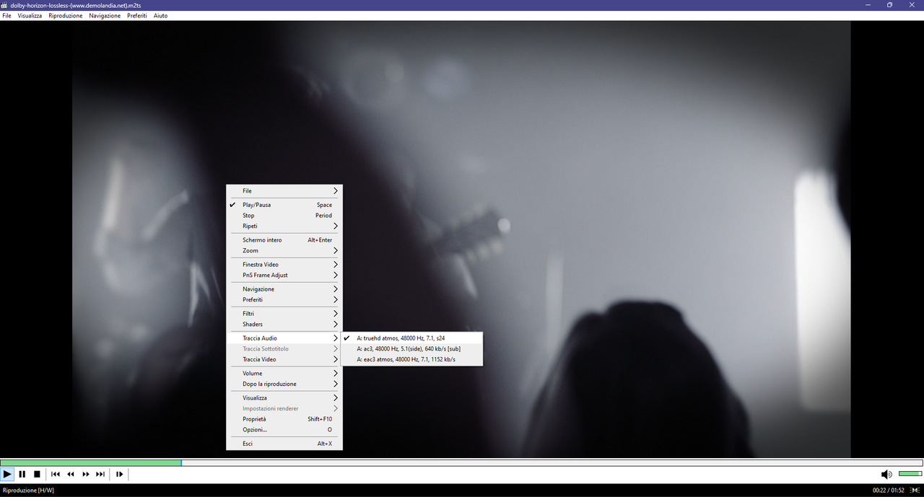Expand the Ripeti submenu
The height and width of the screenshot is (497, 924).
coord(284,226)
